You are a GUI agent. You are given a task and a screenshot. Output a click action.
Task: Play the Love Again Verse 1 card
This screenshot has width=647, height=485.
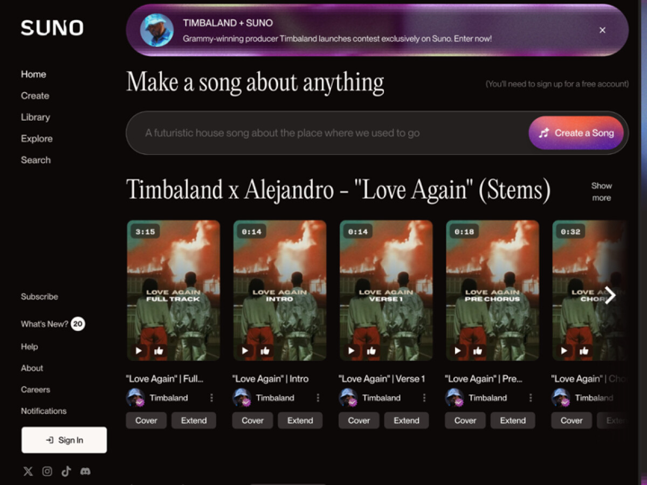click(x=352, y=351)
